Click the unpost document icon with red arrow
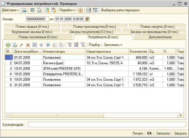 click(x=54, y=10)
